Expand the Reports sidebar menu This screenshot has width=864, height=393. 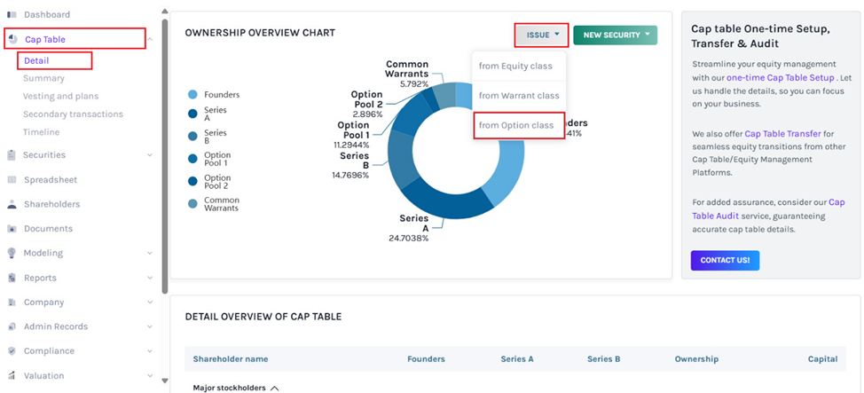coord(149,278)
